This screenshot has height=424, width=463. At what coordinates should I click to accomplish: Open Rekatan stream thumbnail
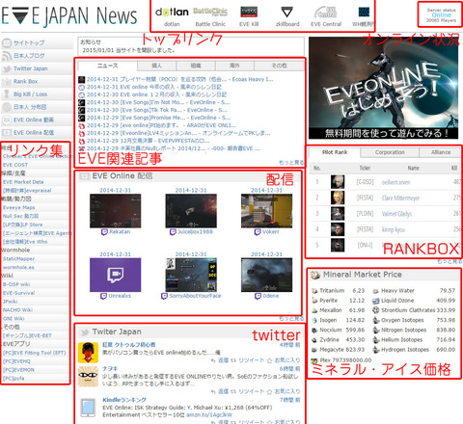(x=115, y=211)
